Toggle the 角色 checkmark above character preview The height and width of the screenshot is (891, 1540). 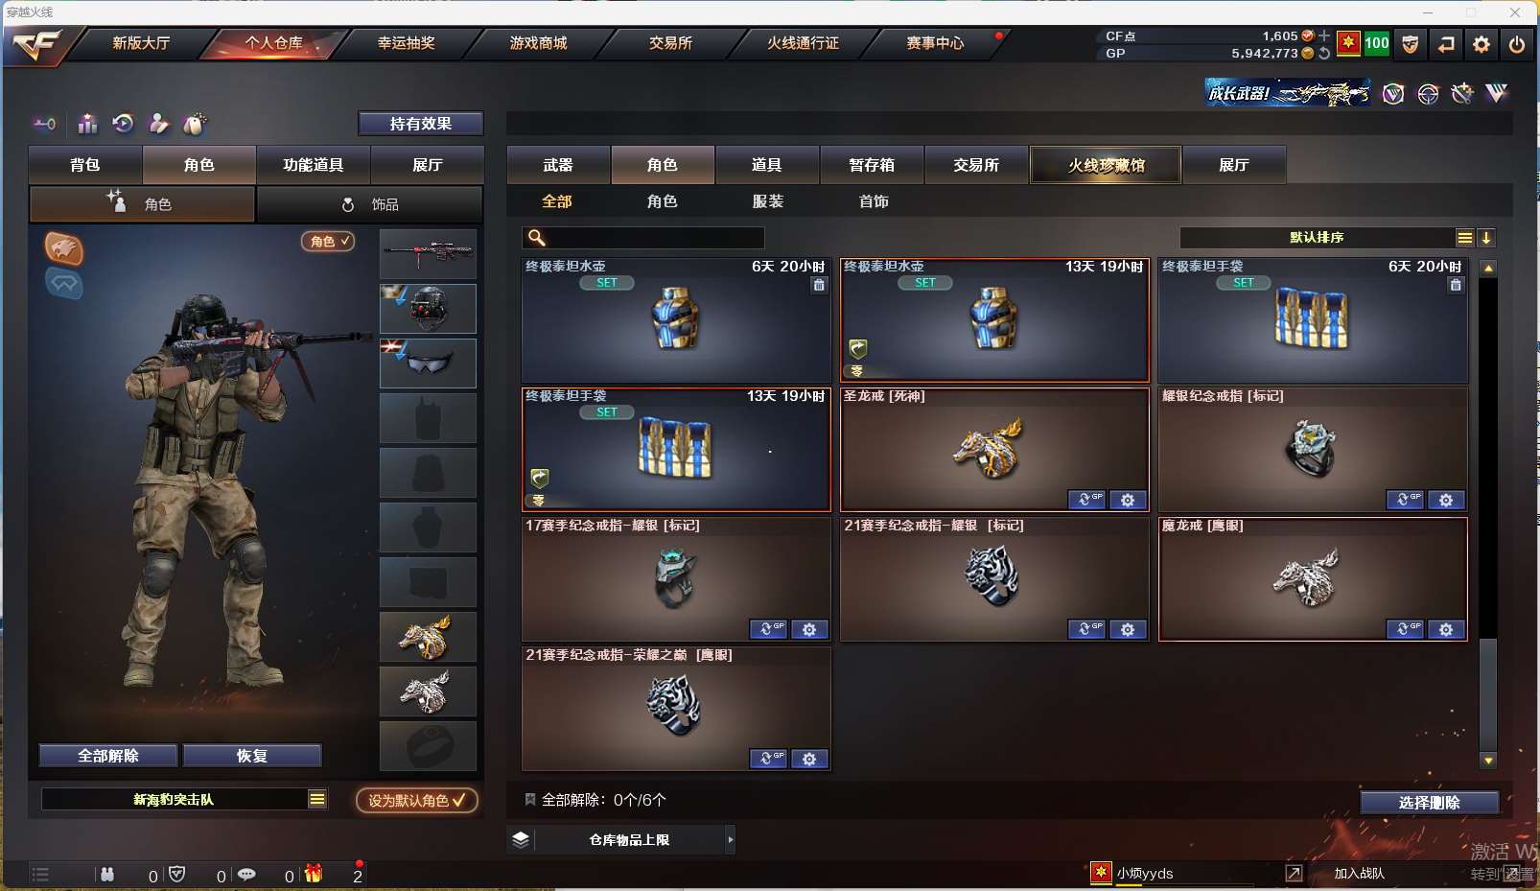point(328,242)
